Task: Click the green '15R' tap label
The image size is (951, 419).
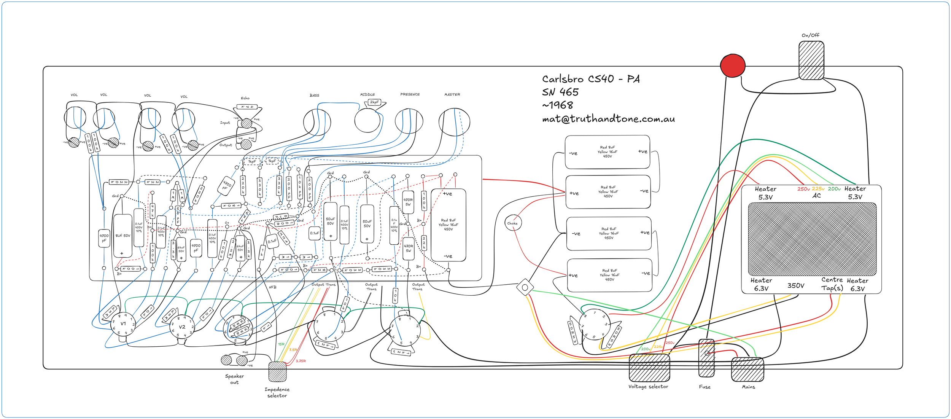Action: (x=281, y=344)
